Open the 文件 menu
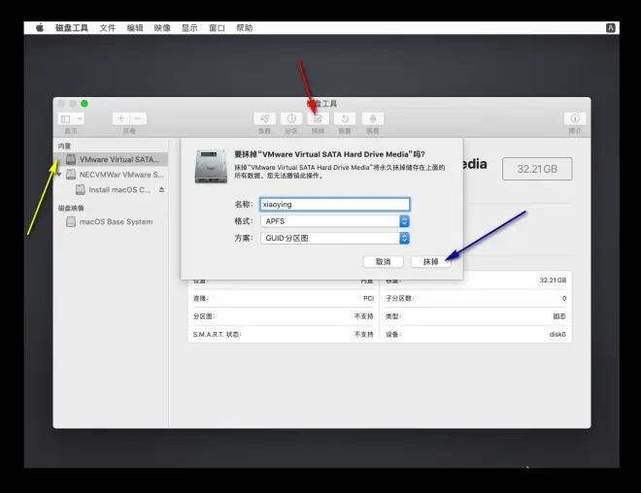Viewport: 641px width, 493px height. pos(108,28)
